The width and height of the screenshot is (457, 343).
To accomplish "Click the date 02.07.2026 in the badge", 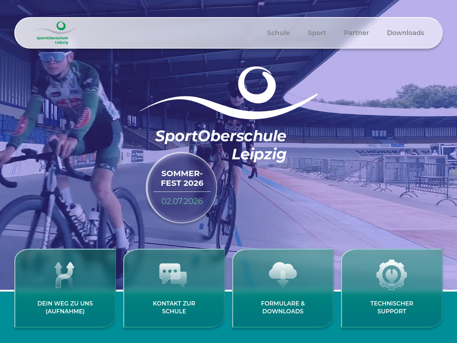I will point(182,201).
